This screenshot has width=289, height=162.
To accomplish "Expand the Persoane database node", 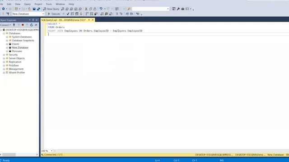I will [x=7, y=51].
